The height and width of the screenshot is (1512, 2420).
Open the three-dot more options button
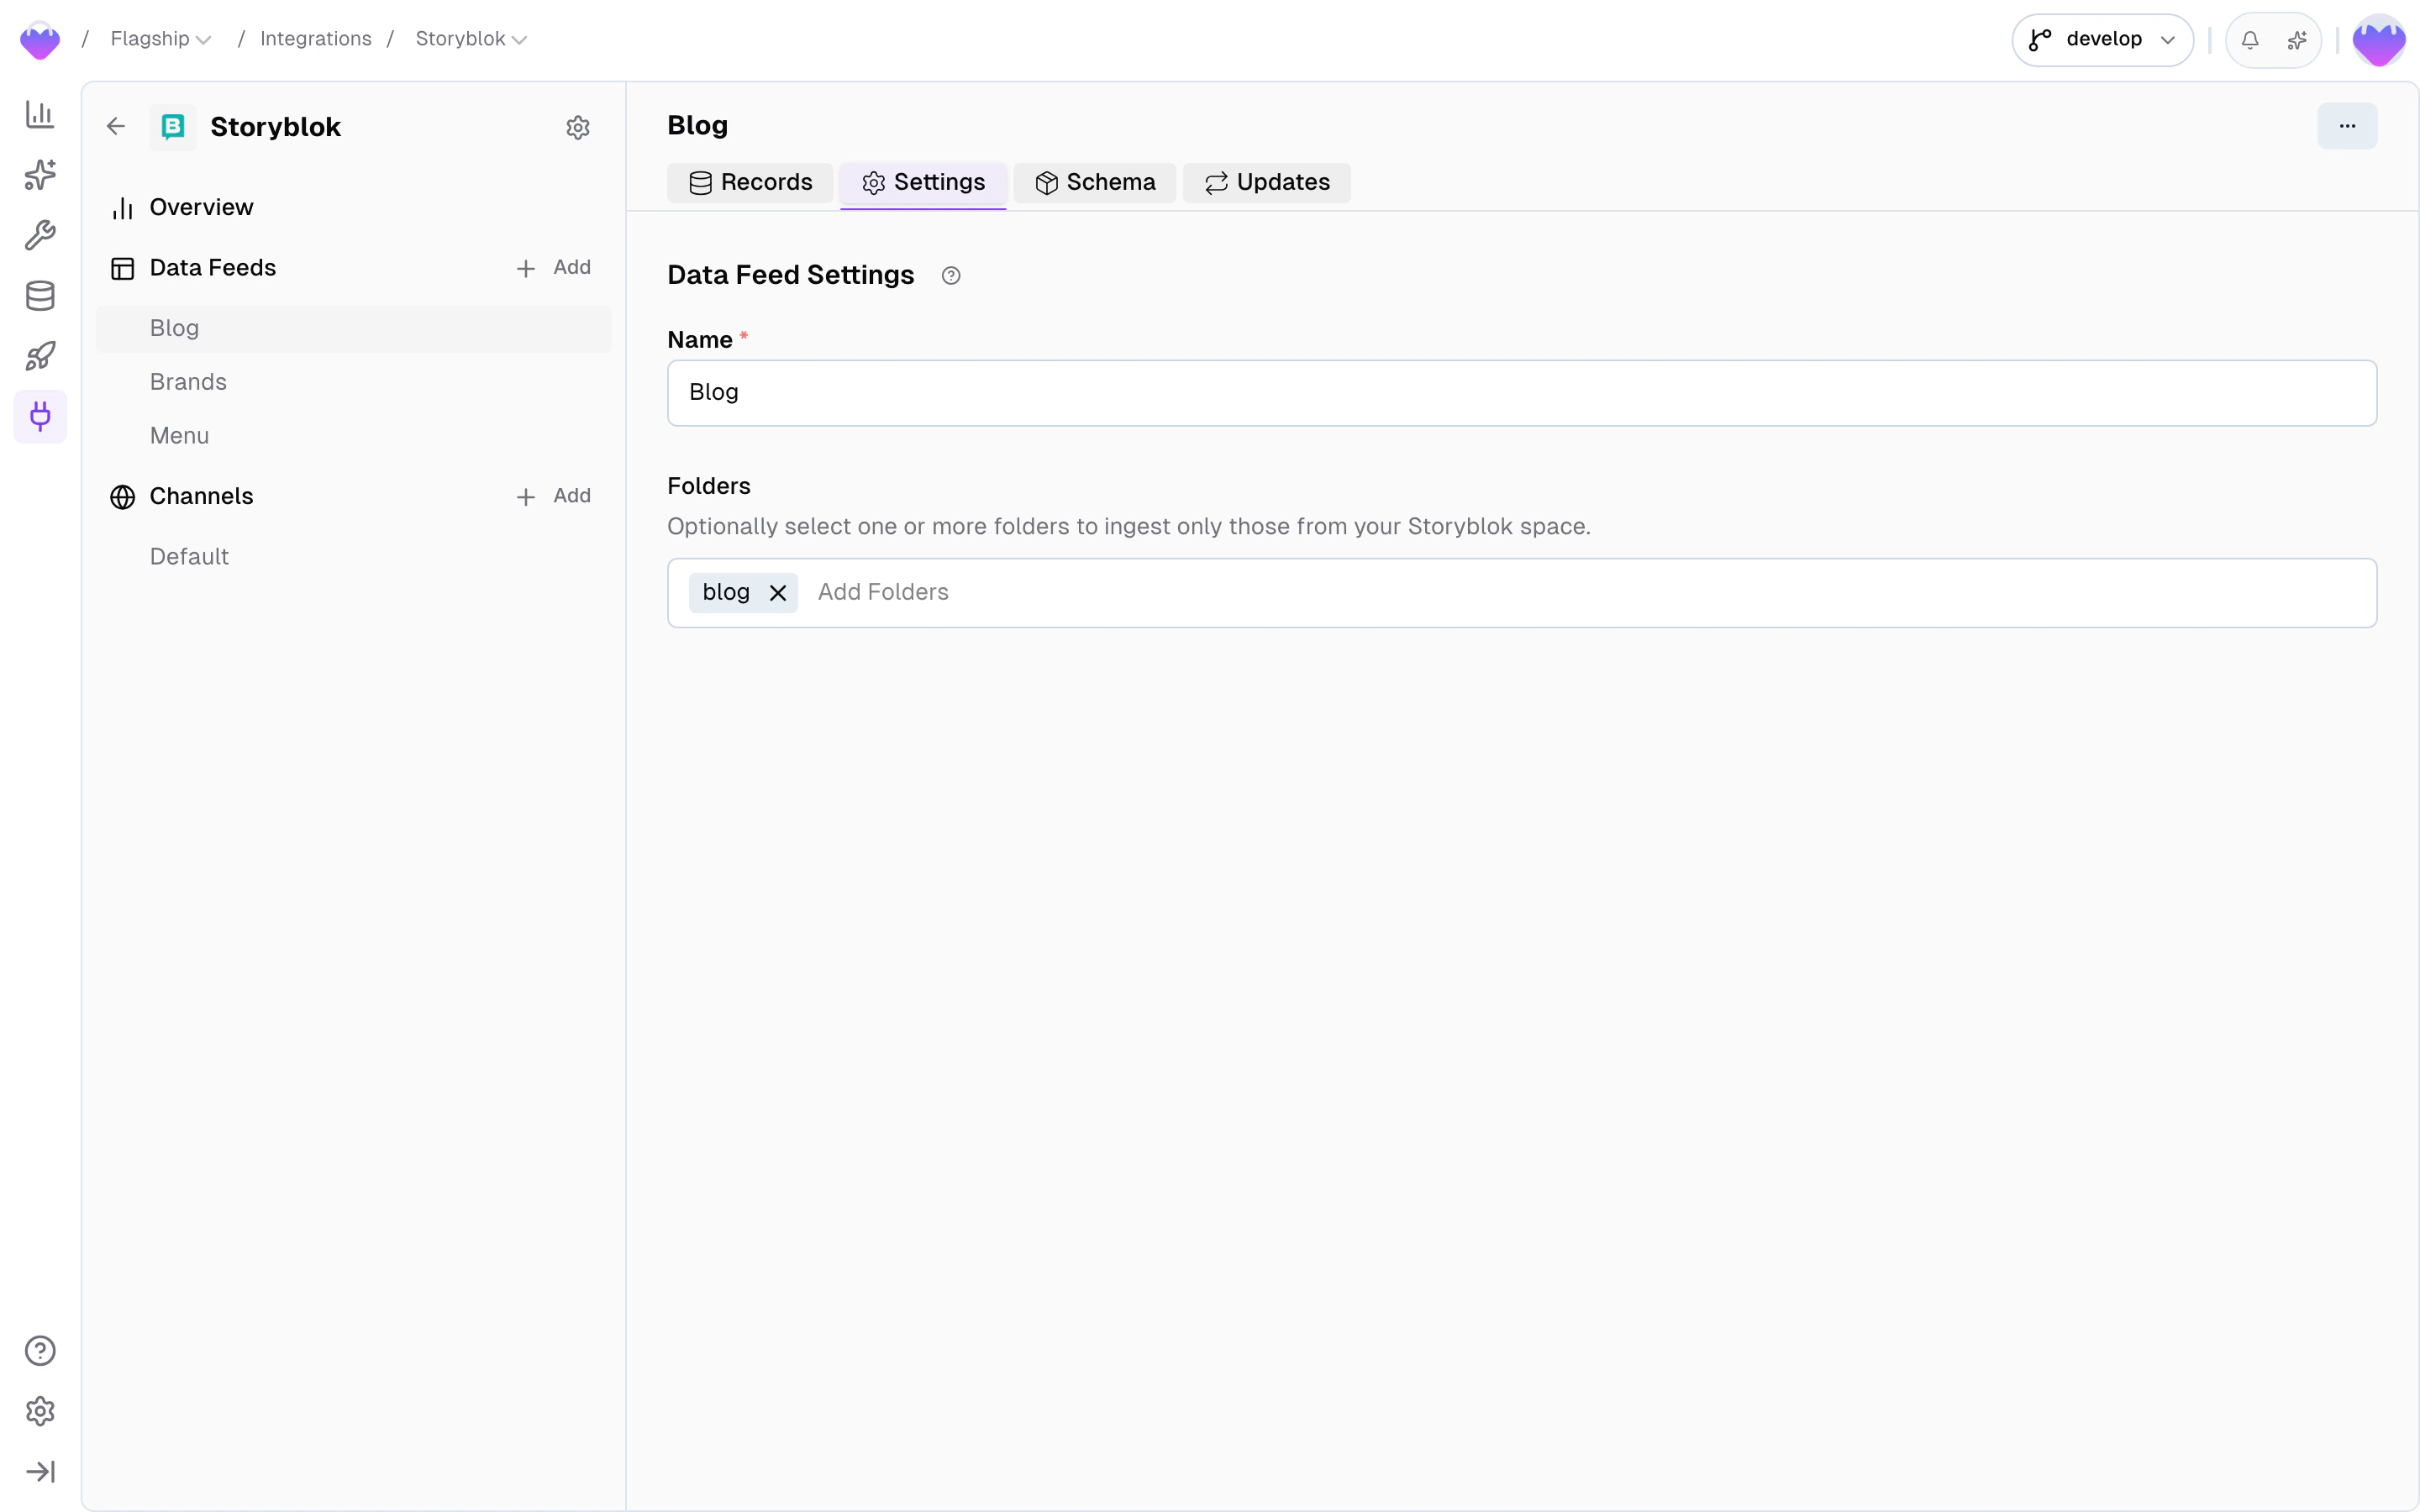2347,126
